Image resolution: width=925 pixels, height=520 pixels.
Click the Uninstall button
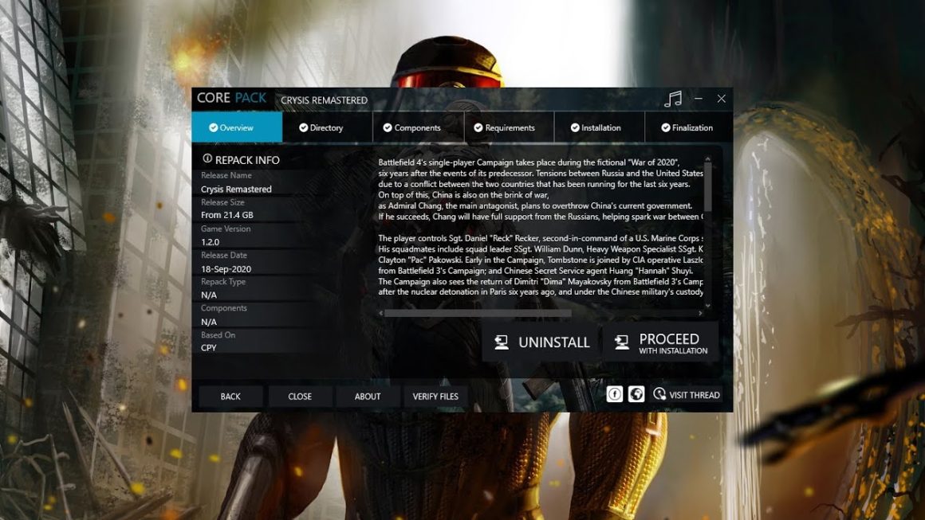point(541,342)
